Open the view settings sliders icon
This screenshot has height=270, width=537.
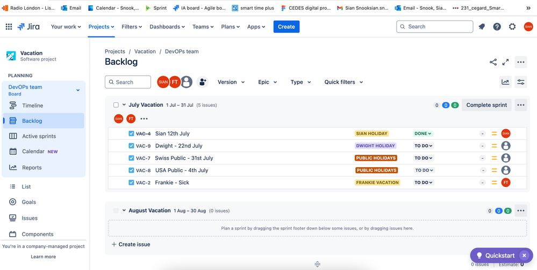pos(521,82)
